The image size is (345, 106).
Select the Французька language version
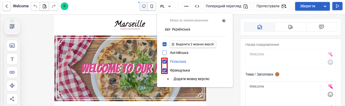[180, 70]
